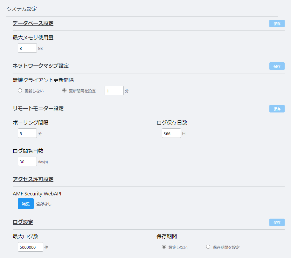Click the AMF Security WebAPI label
This screenshot has width=291, height=258.
[x=37, y=193]
